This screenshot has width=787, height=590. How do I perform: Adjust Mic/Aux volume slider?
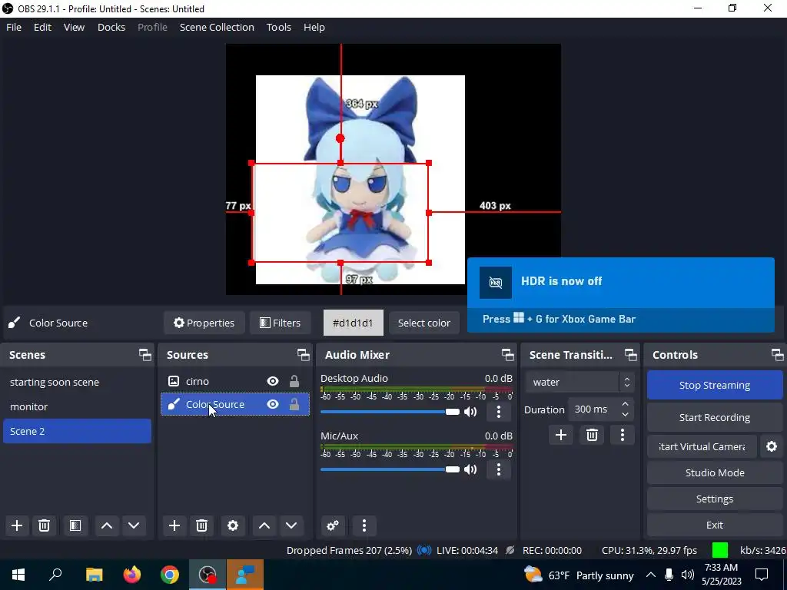pos(390,469)
